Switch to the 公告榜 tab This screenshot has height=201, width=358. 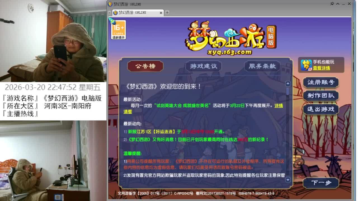tap(145, 66)
